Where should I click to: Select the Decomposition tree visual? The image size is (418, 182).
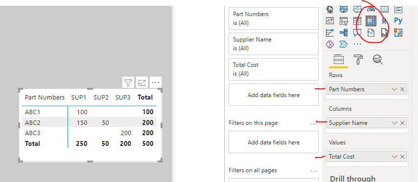[x=344, y=33]
